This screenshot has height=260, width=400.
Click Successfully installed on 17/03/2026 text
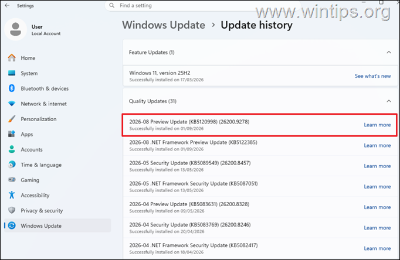coord(167,80)
